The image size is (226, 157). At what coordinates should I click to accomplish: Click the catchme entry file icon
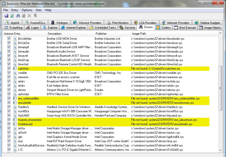pos(15,69)
